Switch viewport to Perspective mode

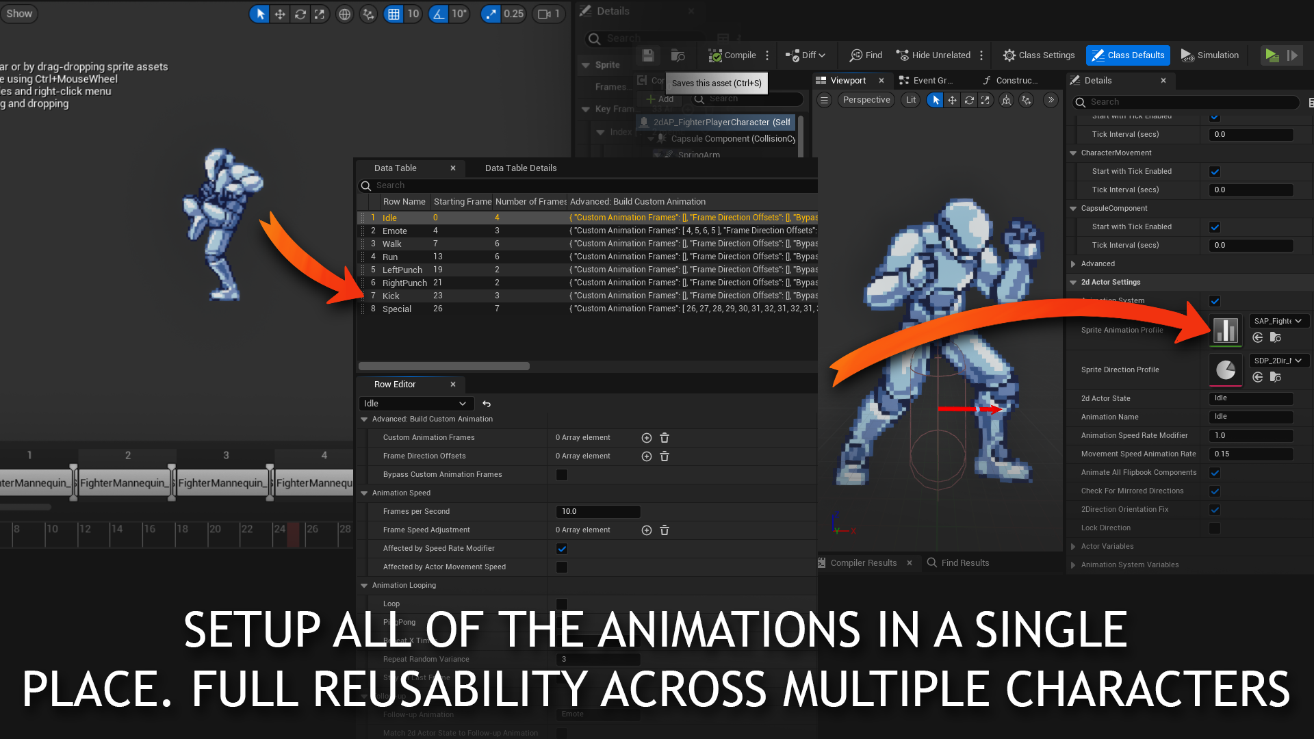[x=866, y=100]
